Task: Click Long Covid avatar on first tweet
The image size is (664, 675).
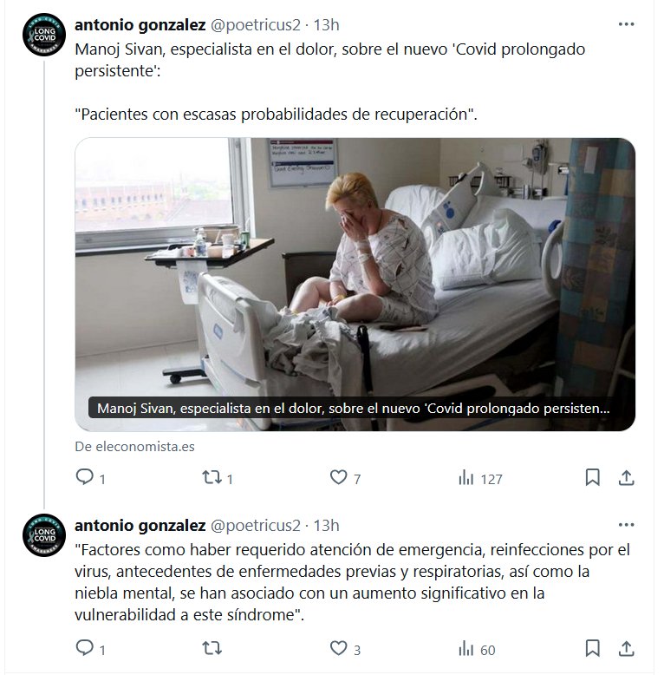Action: 44,35
